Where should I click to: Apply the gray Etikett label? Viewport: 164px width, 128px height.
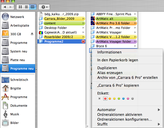pyautogui.click(x=132, y=99)
